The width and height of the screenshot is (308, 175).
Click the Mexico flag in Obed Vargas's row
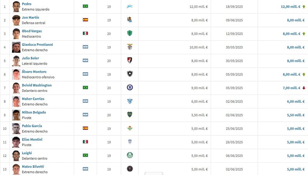click(85, 33)
